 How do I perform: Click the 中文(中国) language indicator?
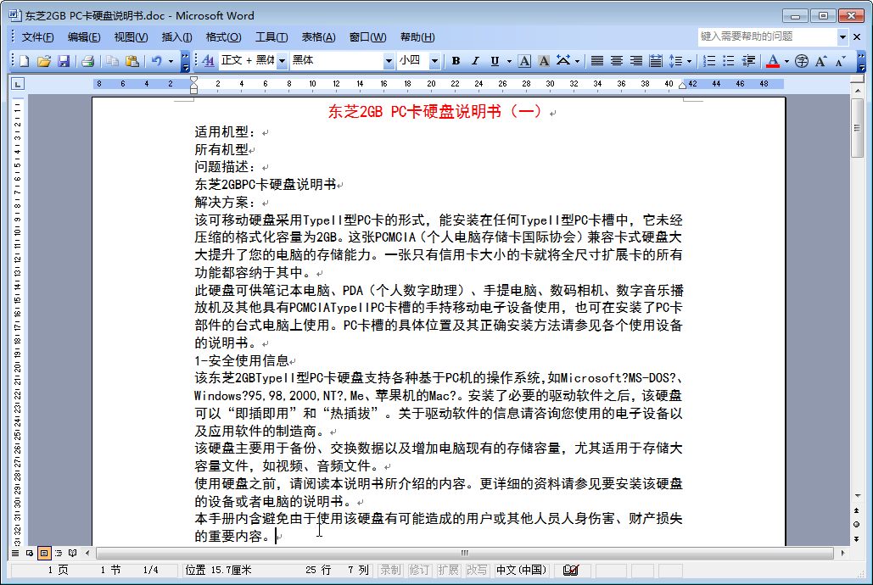(x=521, y=570)
